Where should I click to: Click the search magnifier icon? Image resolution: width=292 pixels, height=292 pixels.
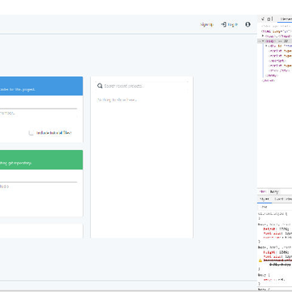[x=100, y=86]
